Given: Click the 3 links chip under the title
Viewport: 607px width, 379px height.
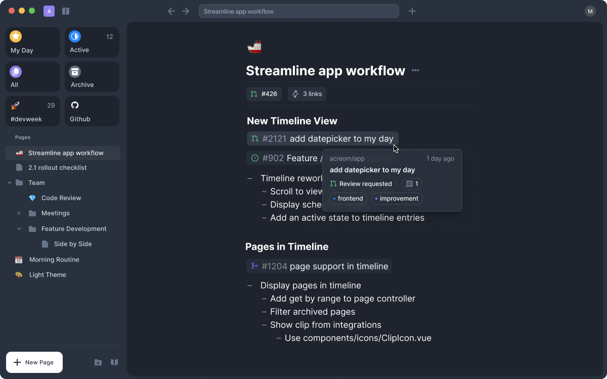Looking at the screenshot, I should pyautogui.click(x=307, y=93).
